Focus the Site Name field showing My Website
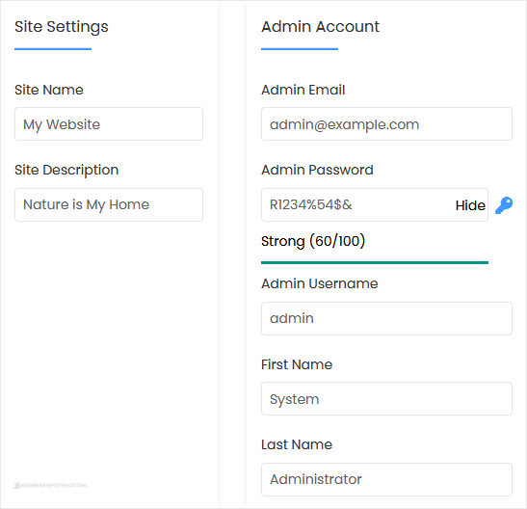The height and width of the screenshot is (509, 527). [109, 124]
